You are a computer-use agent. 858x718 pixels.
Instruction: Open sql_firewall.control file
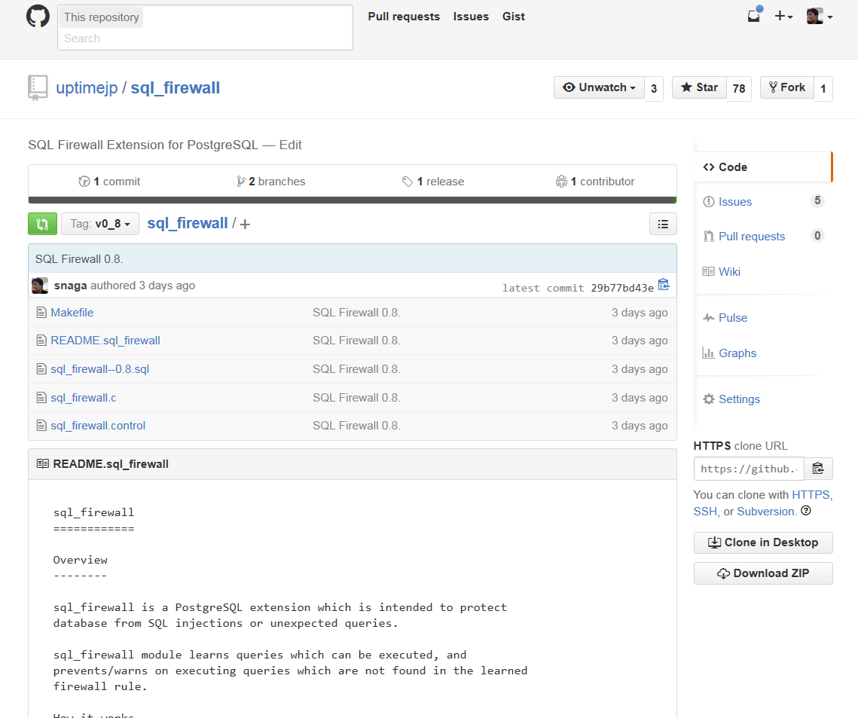[x=98, y=426]
